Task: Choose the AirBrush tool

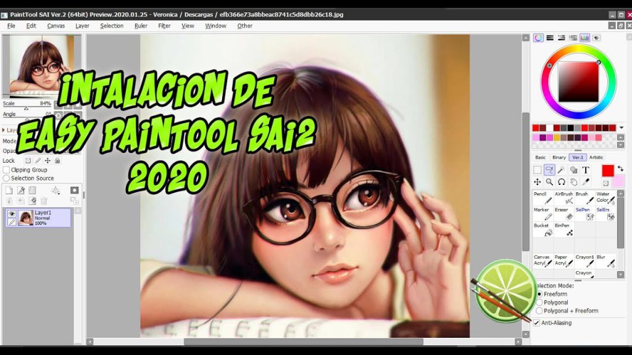Action: click(x=564, y=197)
